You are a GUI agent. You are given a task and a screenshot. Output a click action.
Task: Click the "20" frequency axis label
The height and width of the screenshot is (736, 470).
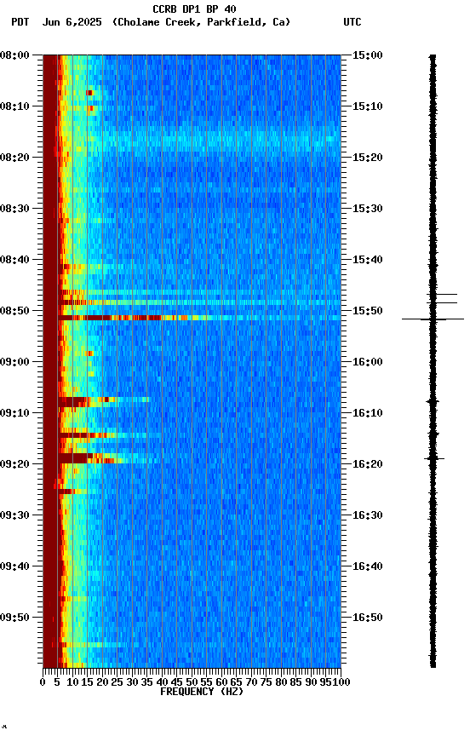pyautogui.click(x=102, y=682)
